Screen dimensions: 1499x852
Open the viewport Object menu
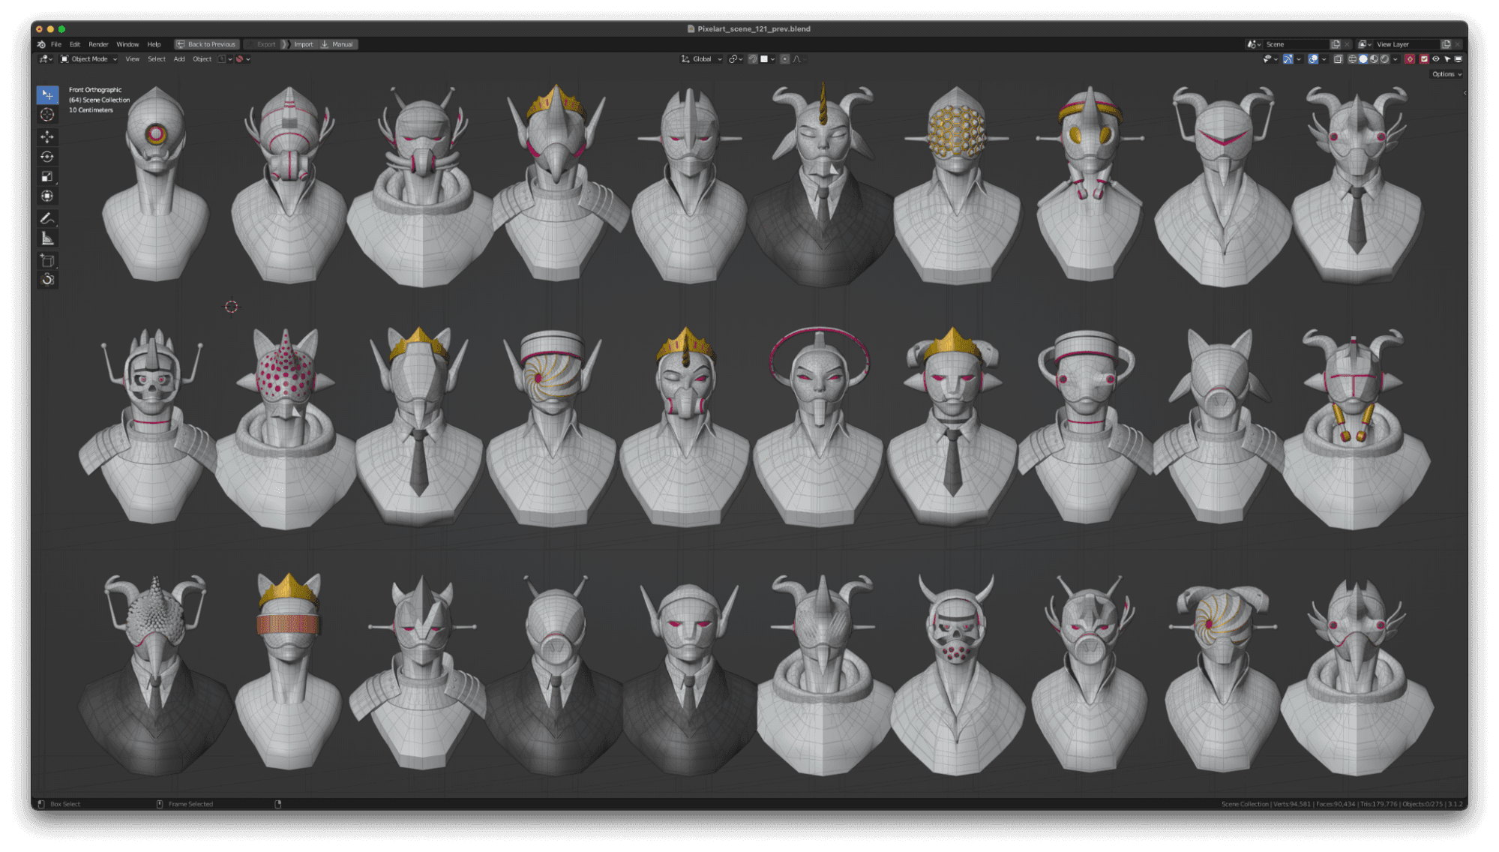(x=202, y=59)
